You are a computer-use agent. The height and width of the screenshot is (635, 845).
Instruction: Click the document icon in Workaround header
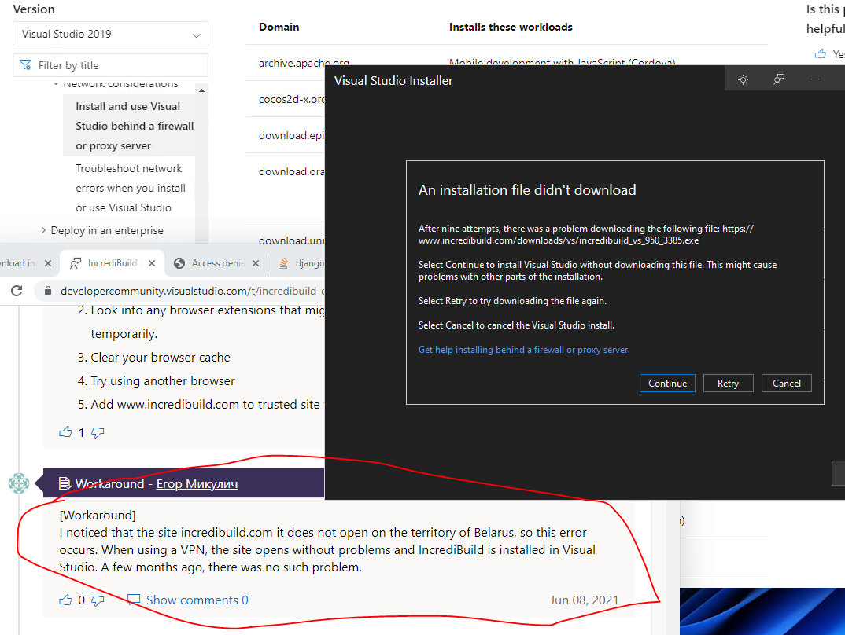65,483
